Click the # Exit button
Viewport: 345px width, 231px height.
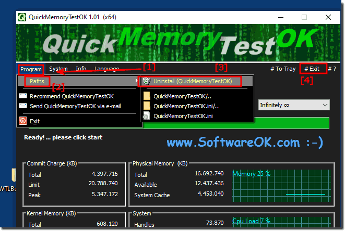coord(312,69)
